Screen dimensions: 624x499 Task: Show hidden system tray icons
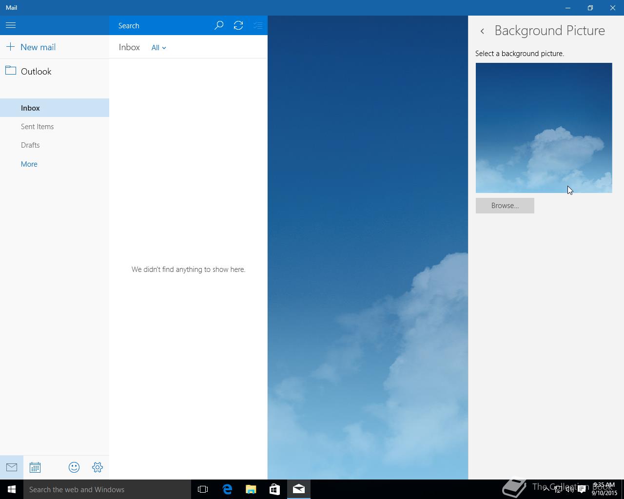point(546,489)
